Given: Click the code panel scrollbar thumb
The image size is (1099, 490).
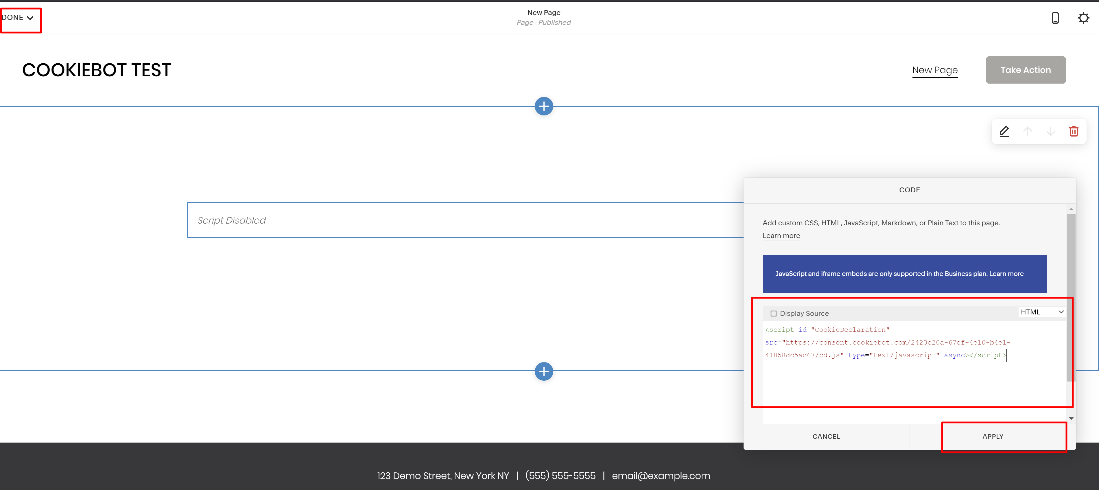Looking at the screenshot, I should tap(1070, 297).
